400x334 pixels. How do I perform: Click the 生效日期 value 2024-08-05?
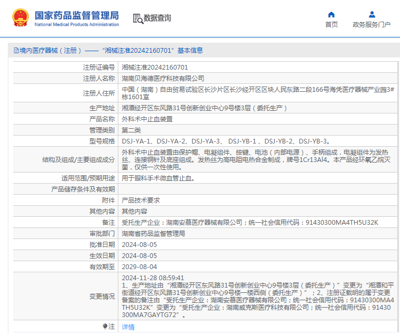tap(139, 256)
